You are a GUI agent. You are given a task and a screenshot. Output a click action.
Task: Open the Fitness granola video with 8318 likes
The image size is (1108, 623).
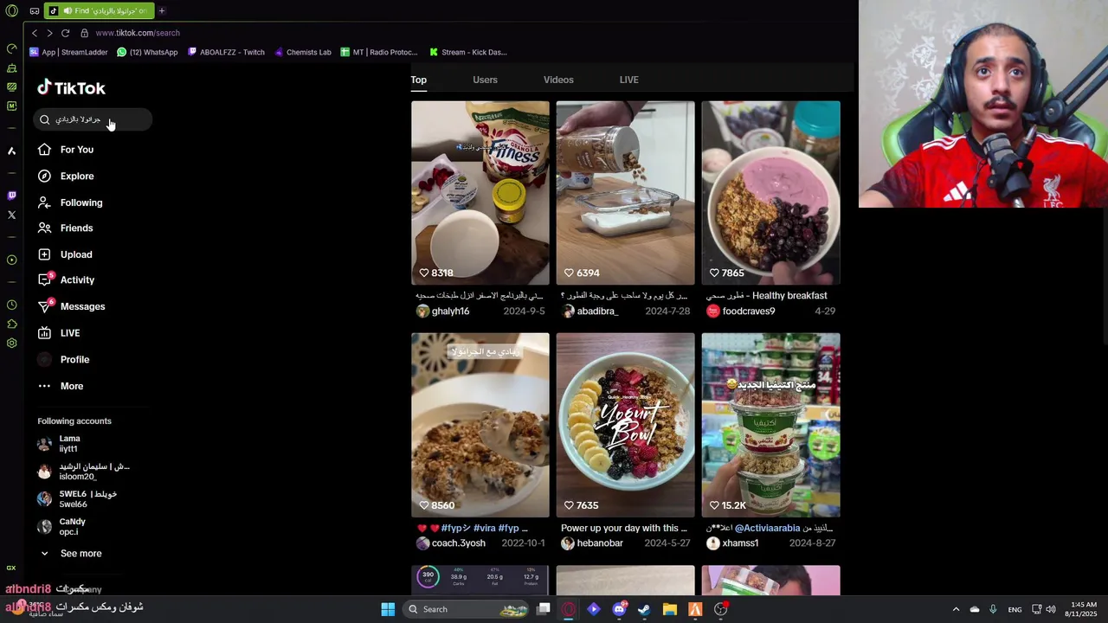pos(480,193)
